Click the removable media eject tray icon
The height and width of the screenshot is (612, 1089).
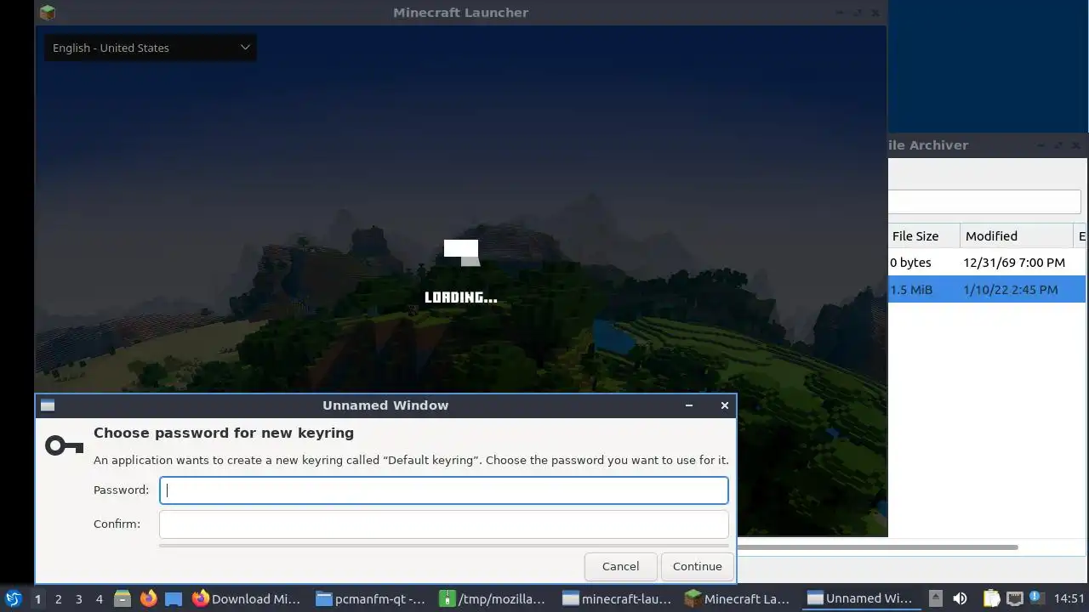935,598
